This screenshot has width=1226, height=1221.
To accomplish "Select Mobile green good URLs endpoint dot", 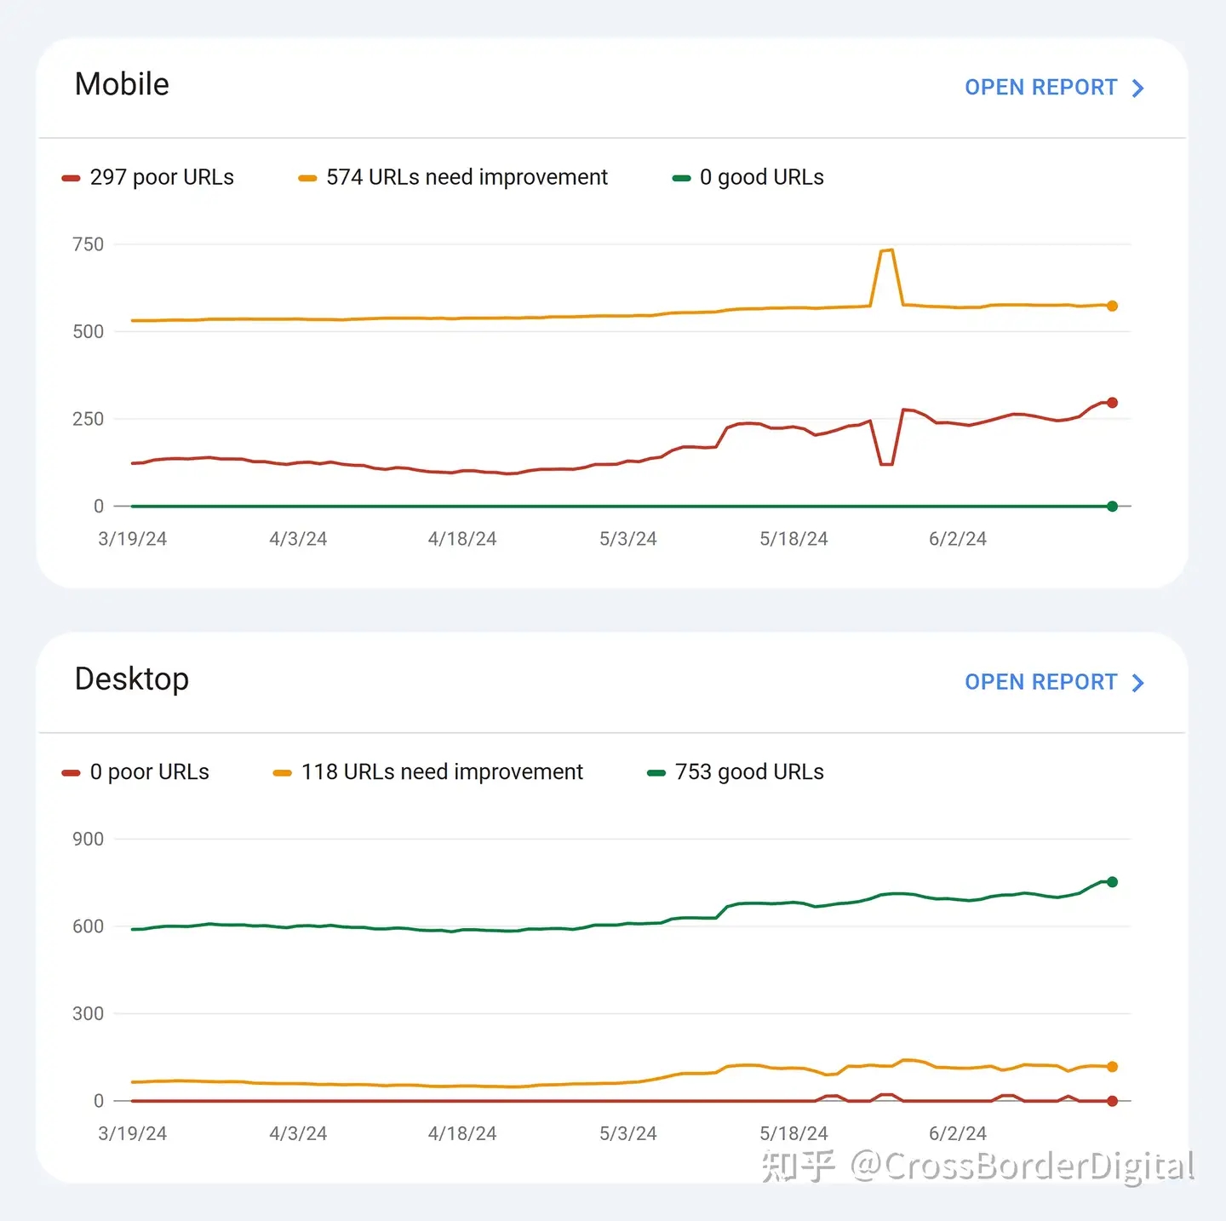I will 1112,507.
